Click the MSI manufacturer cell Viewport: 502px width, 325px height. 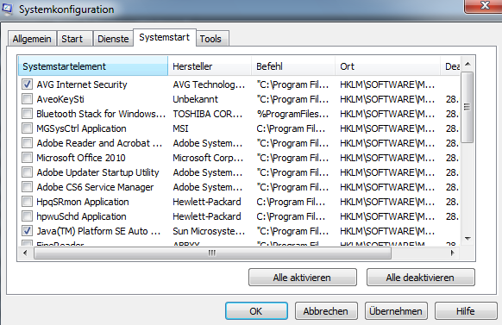pyautogui.click(x=180, y=128)
